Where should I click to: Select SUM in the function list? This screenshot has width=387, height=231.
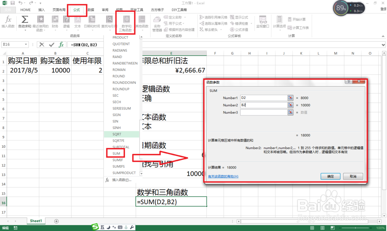point(116,154)
